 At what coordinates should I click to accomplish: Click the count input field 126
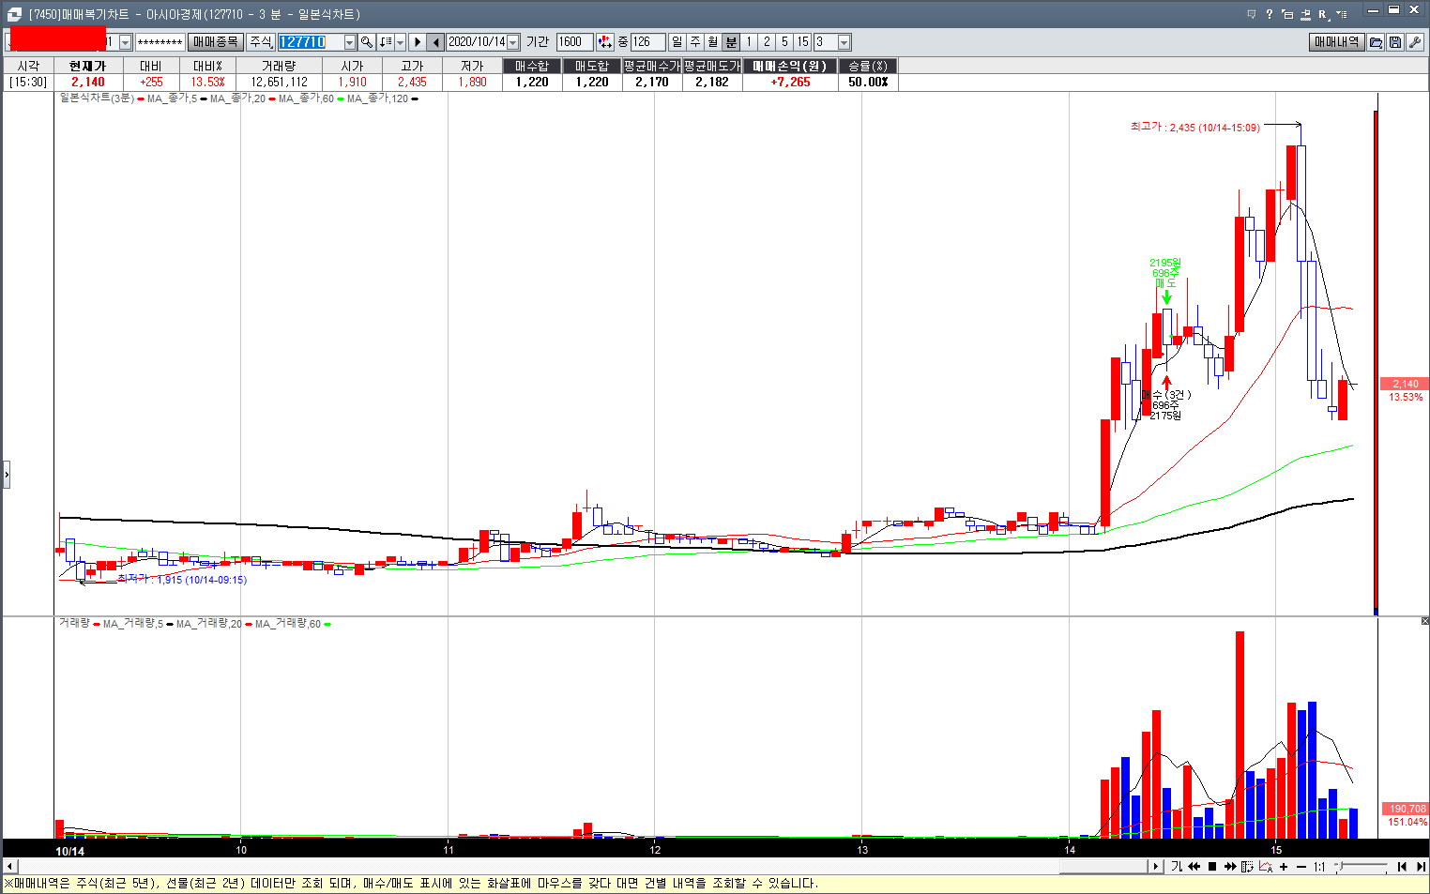[647, 42]
